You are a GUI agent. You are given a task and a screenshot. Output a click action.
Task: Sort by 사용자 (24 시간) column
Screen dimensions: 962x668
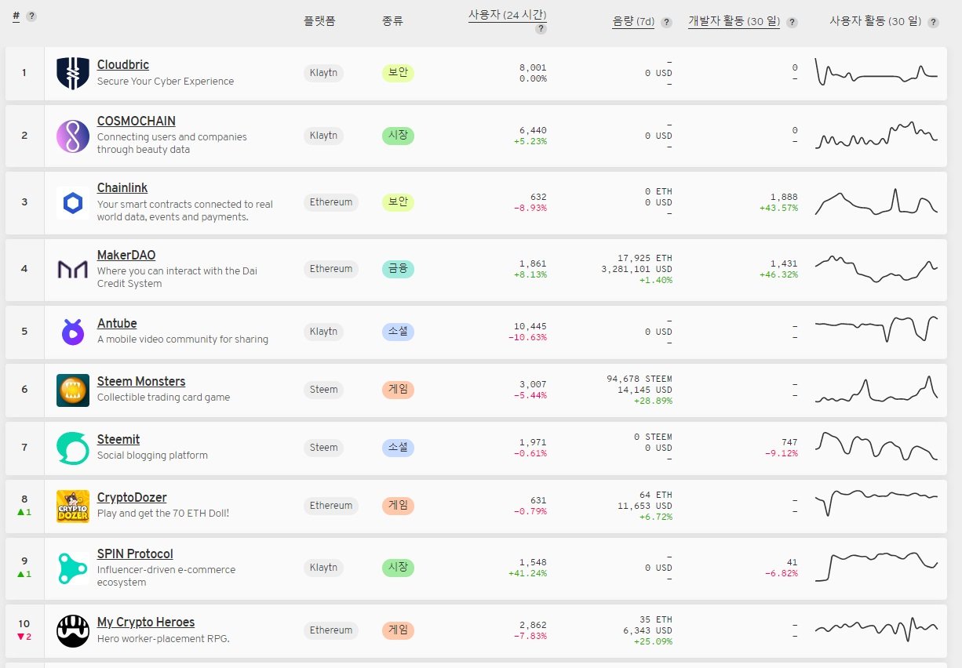507,15
